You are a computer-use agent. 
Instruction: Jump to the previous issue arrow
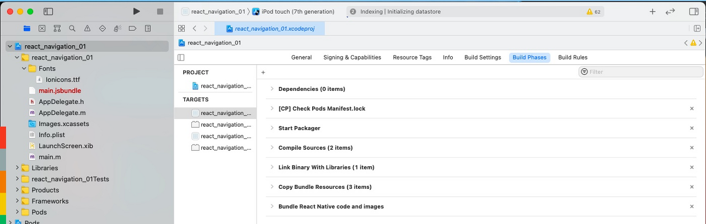686,42
